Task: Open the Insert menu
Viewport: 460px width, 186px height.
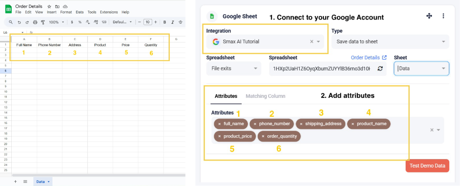Action: coord(52,12)
